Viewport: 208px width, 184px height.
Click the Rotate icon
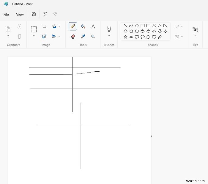[54, 26]
